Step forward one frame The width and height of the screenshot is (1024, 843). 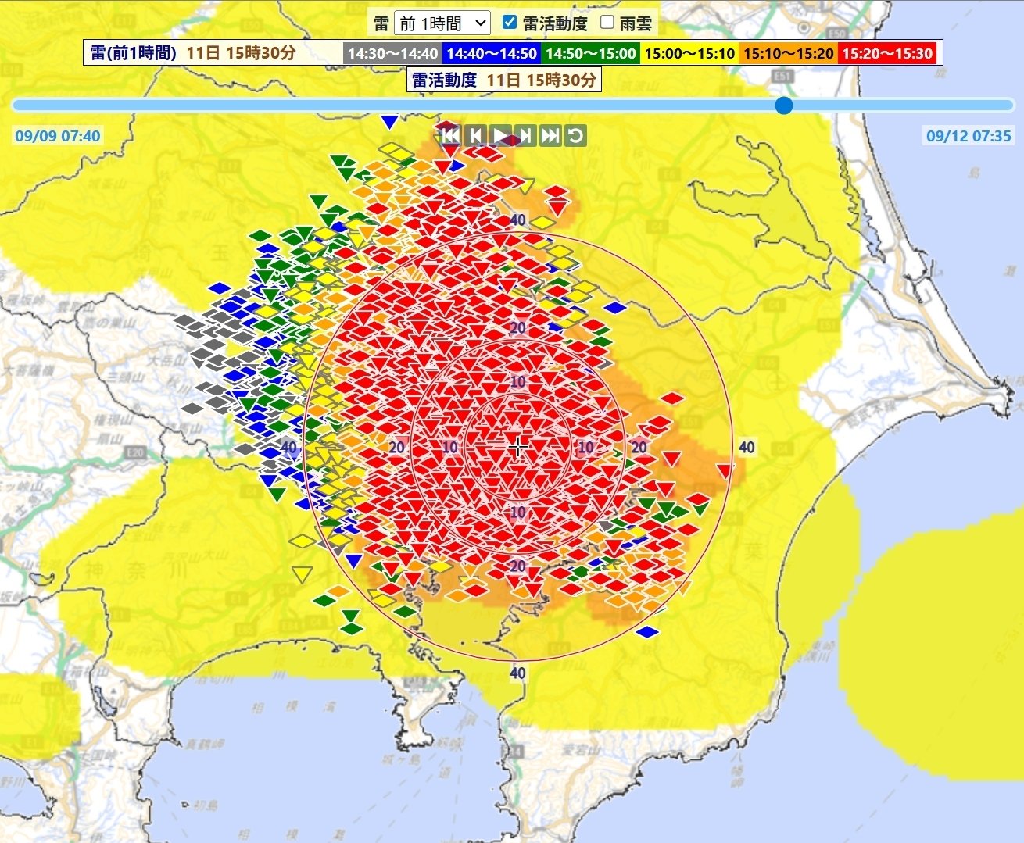click(525, 135)
